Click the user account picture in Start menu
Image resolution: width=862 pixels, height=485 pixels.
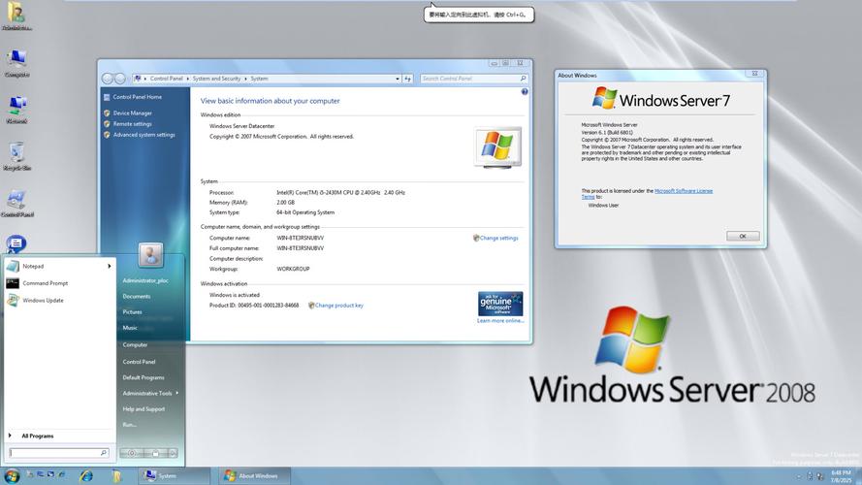coord(150,255)
